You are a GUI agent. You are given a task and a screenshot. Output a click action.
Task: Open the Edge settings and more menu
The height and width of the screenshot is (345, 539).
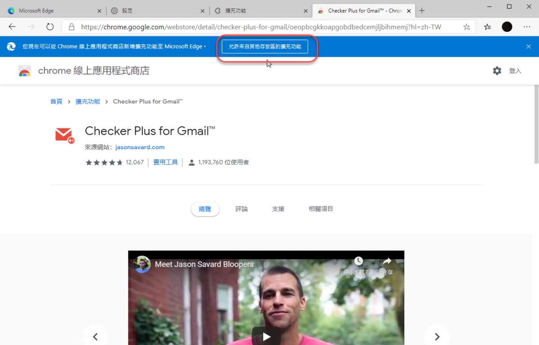[527, 27]
